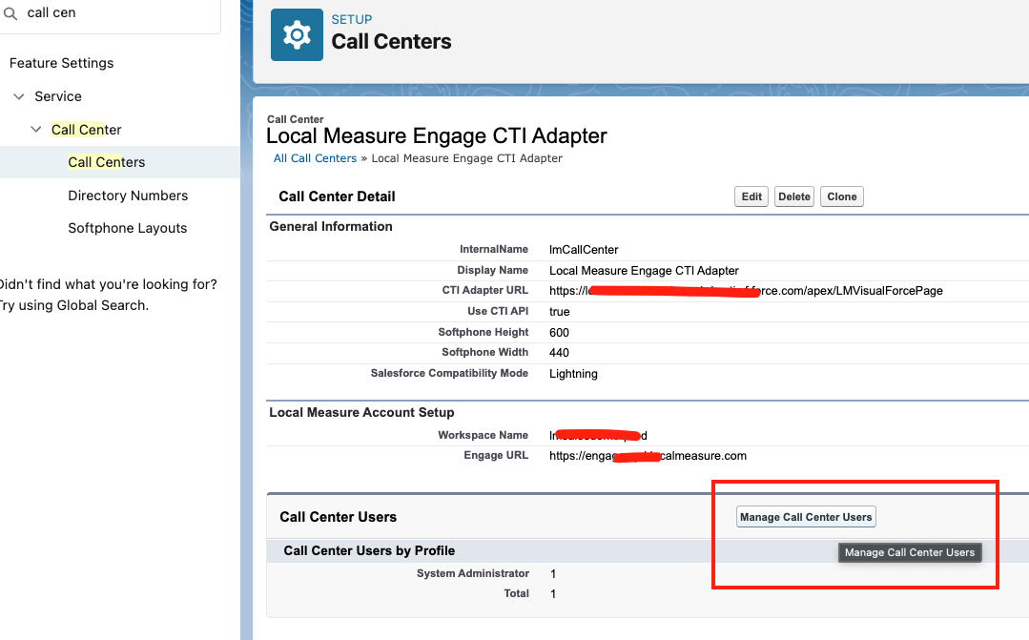Open Call Centers in the sidebar
This screenshot has height=640, width=1029.
[107, 162]
